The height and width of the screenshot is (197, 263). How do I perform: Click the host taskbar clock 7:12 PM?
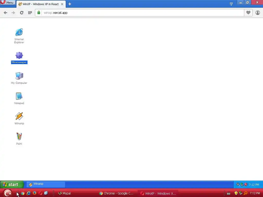(255, 193)
